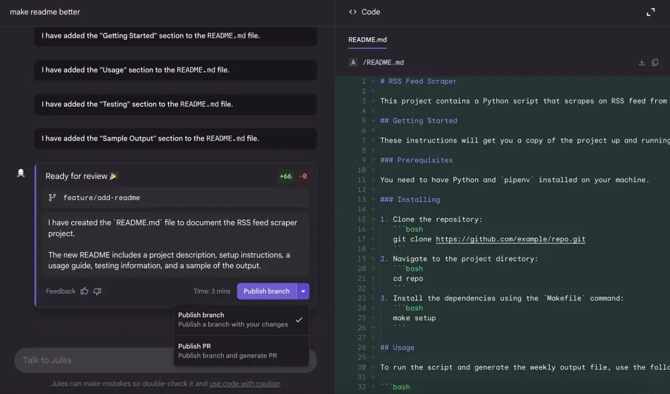
Task: Click the Feedback label
Action: [x=60, y=291]
